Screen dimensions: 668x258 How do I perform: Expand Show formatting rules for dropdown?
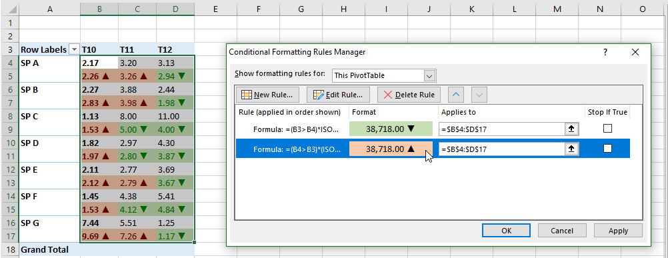coord(430,76)
